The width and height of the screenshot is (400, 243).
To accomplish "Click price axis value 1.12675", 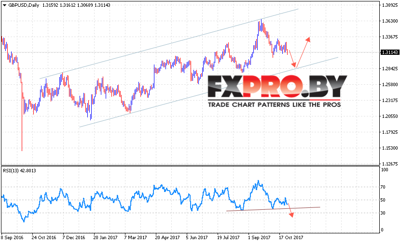I will point(390,164).
